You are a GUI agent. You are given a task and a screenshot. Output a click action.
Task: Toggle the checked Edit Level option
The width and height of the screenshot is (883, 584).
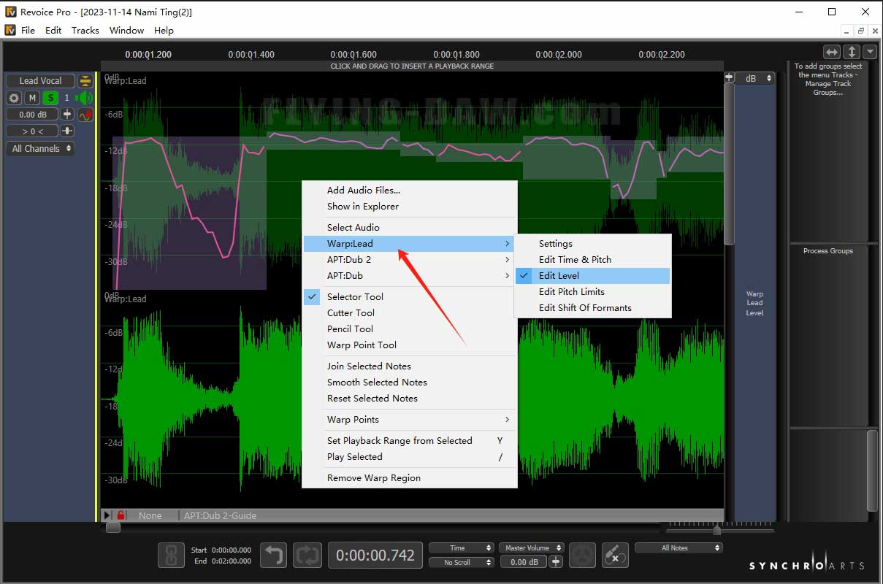point(592,276)
